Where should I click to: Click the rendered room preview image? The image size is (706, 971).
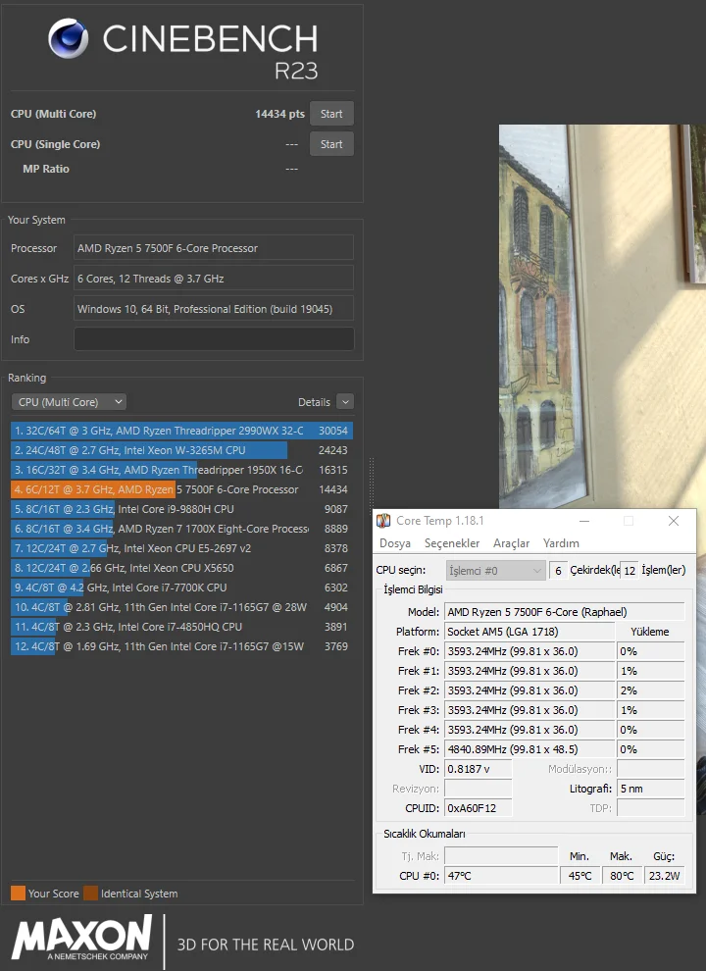pyautogui.click(x=602, y=316)
